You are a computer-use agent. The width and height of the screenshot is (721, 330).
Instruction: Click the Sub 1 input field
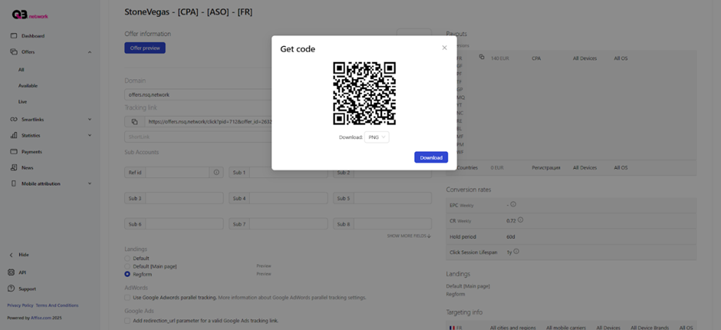point(288,173)
